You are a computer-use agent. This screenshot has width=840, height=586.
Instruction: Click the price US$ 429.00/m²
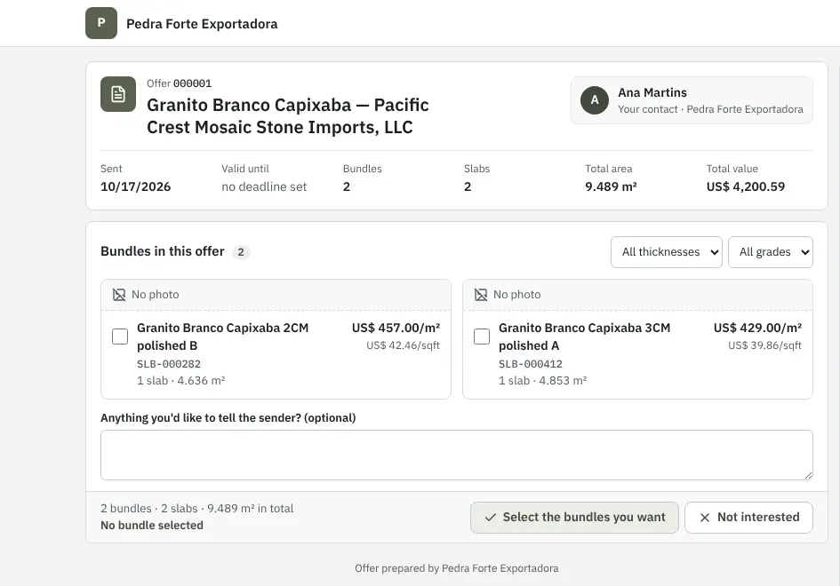point(757,328)
